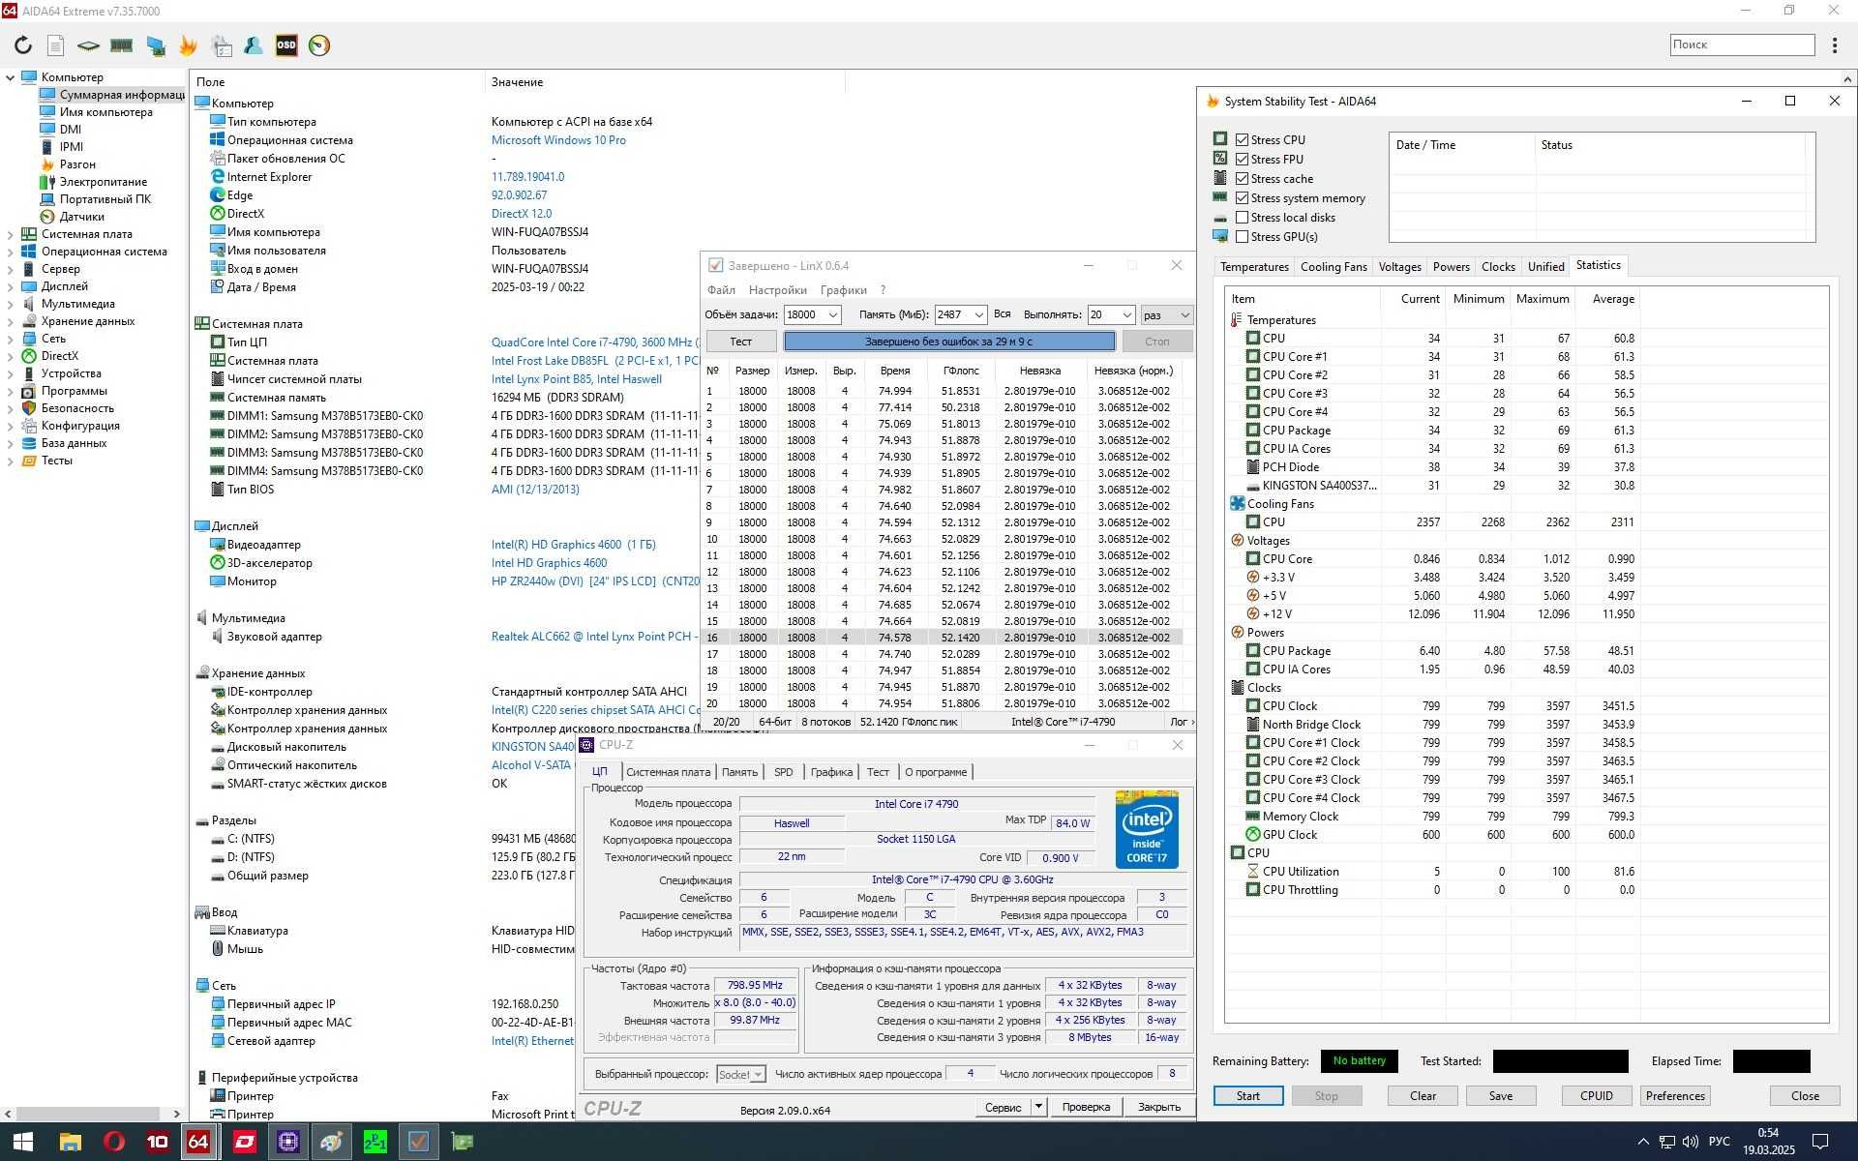Image resolution: width=1858 pixels, height=1161 pixels.
Task: Open the Файл menu in LinX
Action: 721,290
